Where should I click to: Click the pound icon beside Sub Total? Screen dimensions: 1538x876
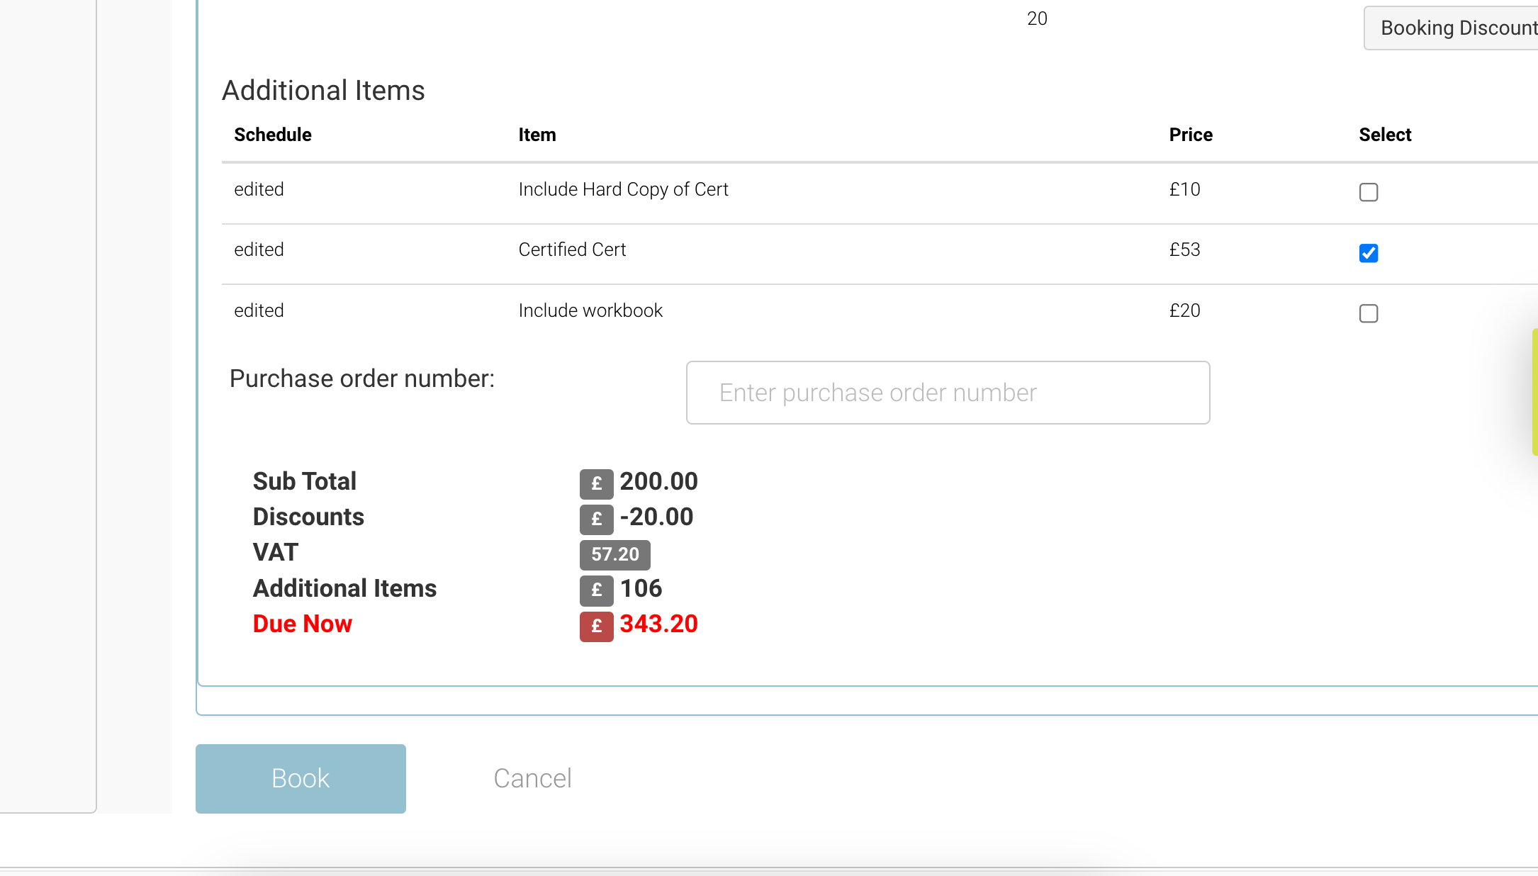tap(596, 483)
